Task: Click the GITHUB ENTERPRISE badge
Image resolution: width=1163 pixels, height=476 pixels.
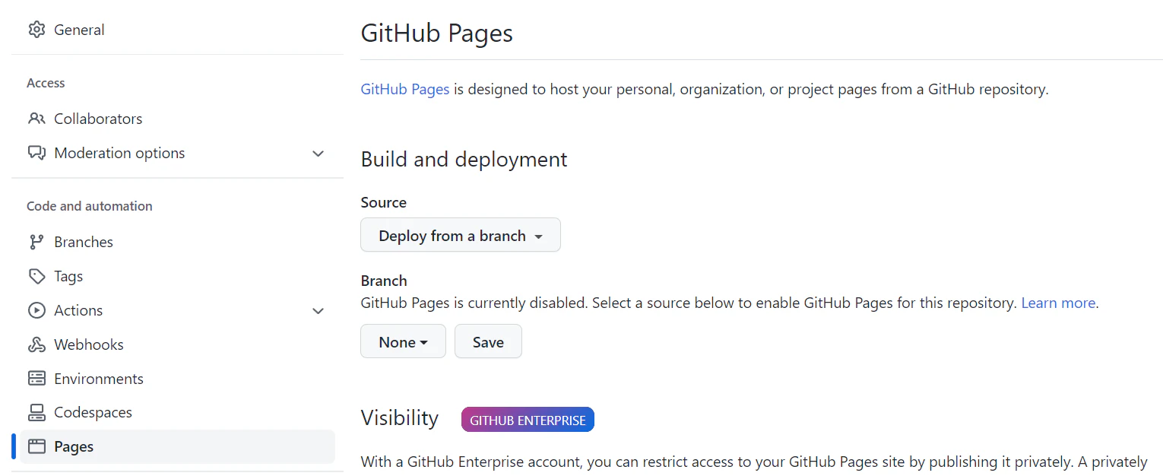Action: click(x=528, y=420)
